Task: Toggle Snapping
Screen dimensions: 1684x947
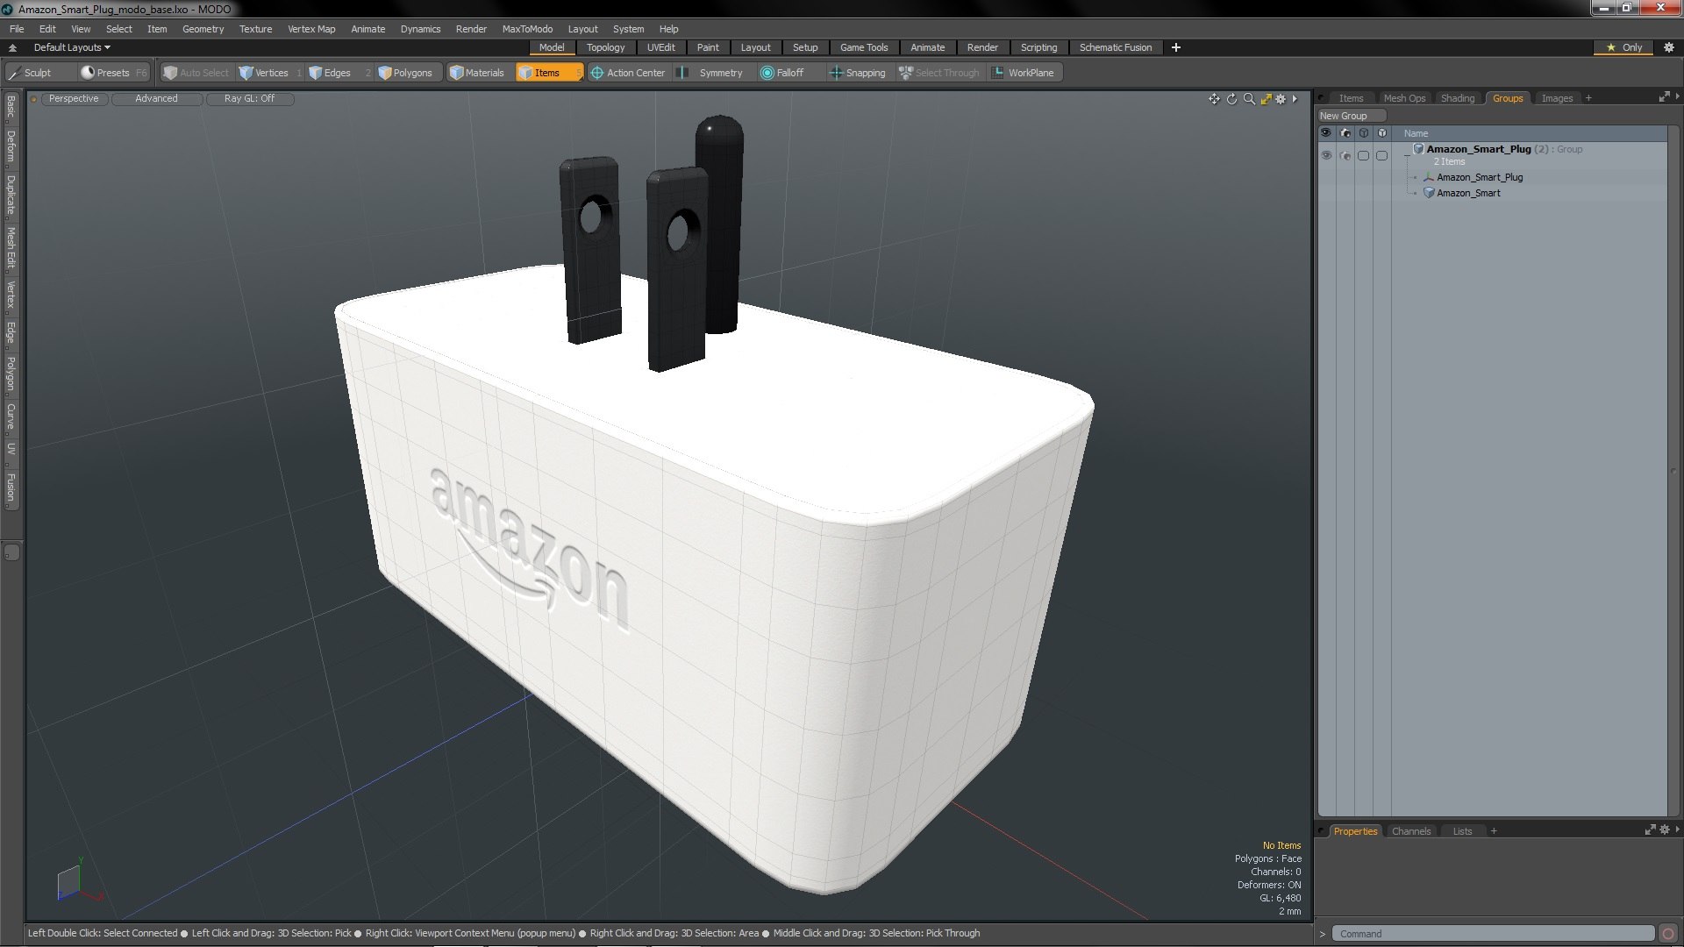Action: click(x=858, y=73)
